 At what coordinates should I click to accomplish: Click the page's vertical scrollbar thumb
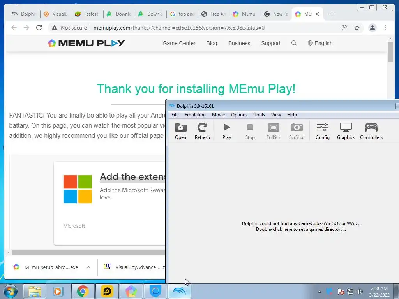coord(390,52)
